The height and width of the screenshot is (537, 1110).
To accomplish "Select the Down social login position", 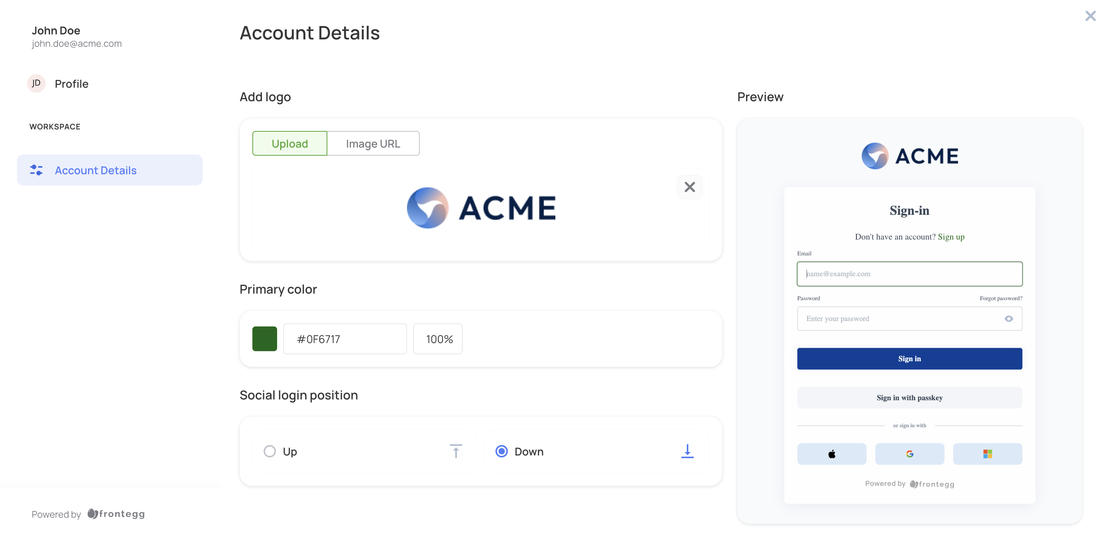I will [501, 451].
